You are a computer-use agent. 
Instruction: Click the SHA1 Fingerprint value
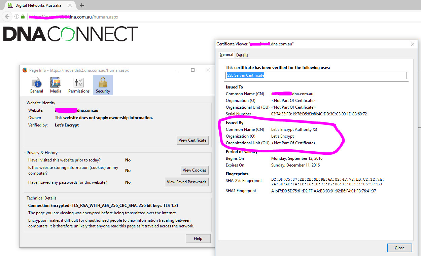(x=323, y=191)
